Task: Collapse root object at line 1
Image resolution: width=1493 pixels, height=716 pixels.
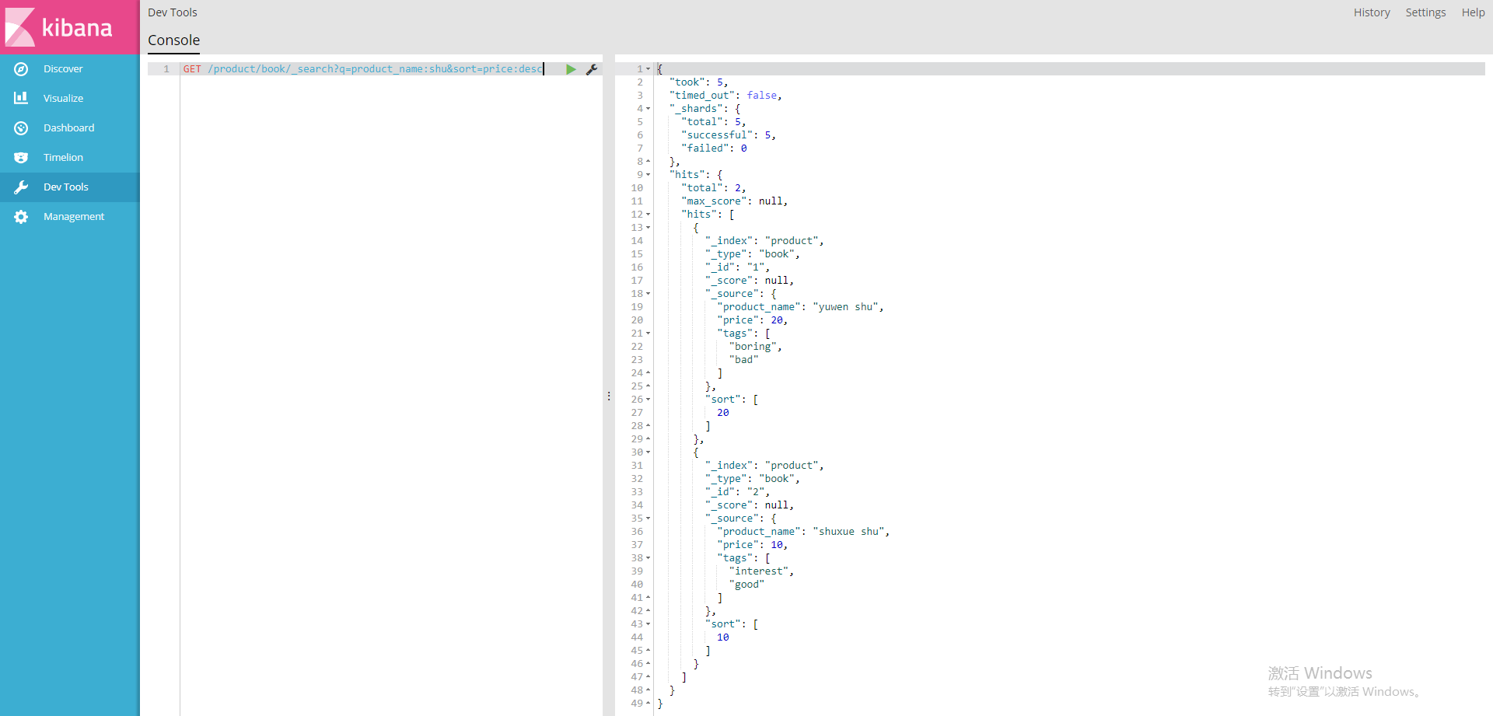Action: pos(649,69)
